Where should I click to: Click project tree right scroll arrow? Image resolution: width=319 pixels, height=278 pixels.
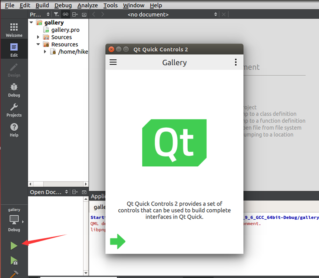[x=86, y=184]
